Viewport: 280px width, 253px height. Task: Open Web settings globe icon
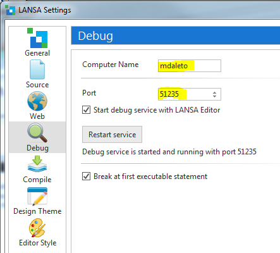tap(37, 101)
